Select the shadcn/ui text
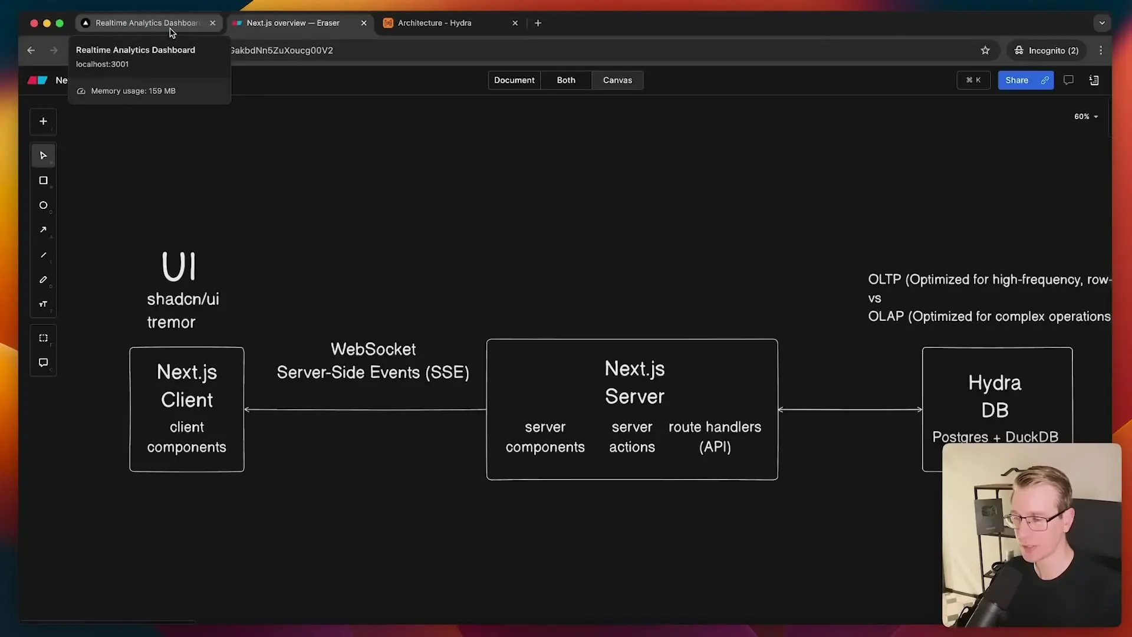Image resolution: width=1132 pixels, height=637 pixels. tap(183, 299)
